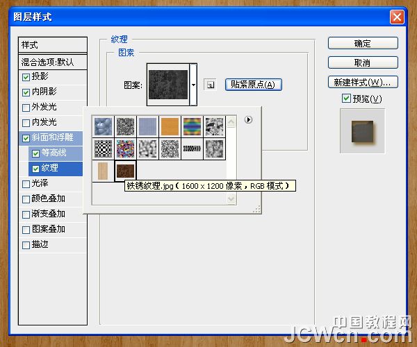Choose the light tan wood grain pattern

[103, 171]
